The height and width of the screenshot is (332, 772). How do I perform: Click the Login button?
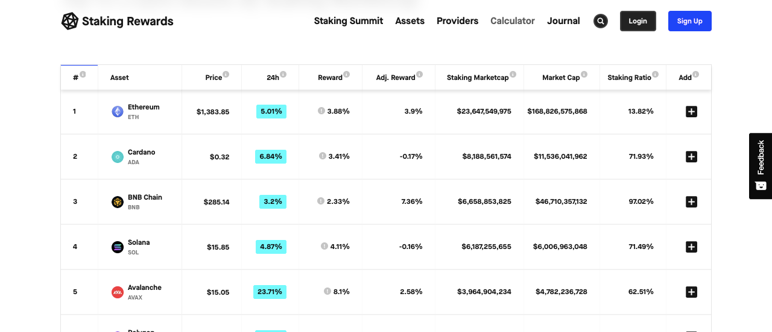(638, 21)
